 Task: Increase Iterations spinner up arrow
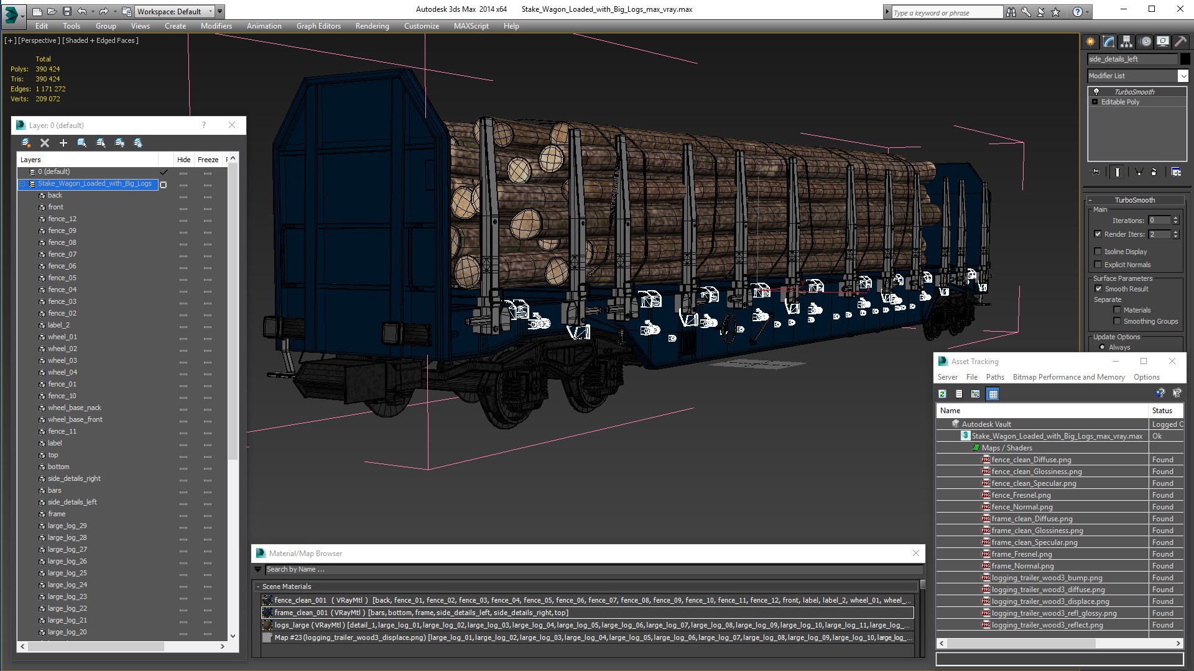1175,218
